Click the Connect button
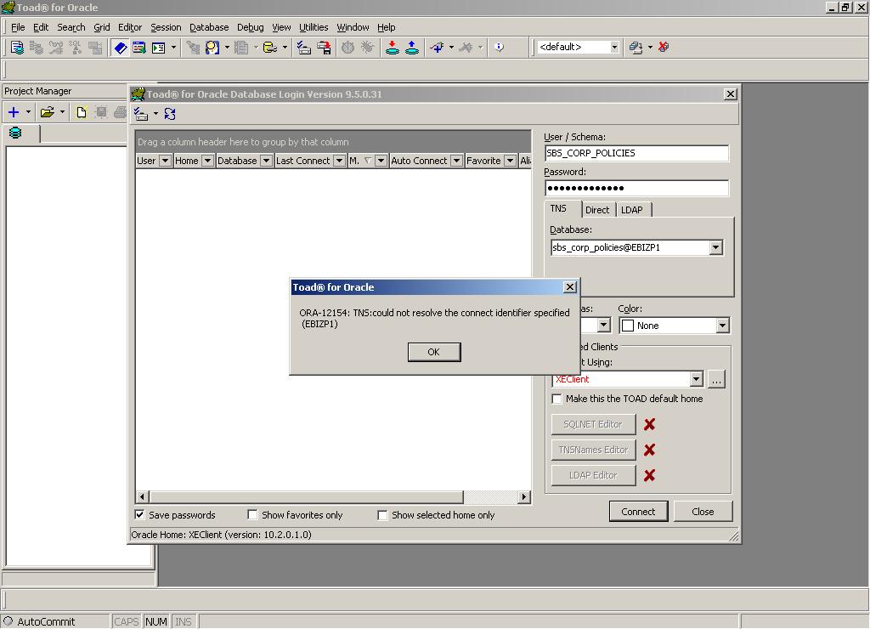Image resolution: width=870 pixels, height=629 pixels. pos(638,512)
